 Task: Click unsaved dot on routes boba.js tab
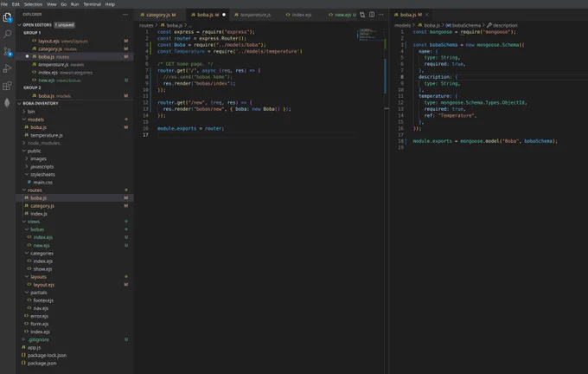[x=224, y=15]
